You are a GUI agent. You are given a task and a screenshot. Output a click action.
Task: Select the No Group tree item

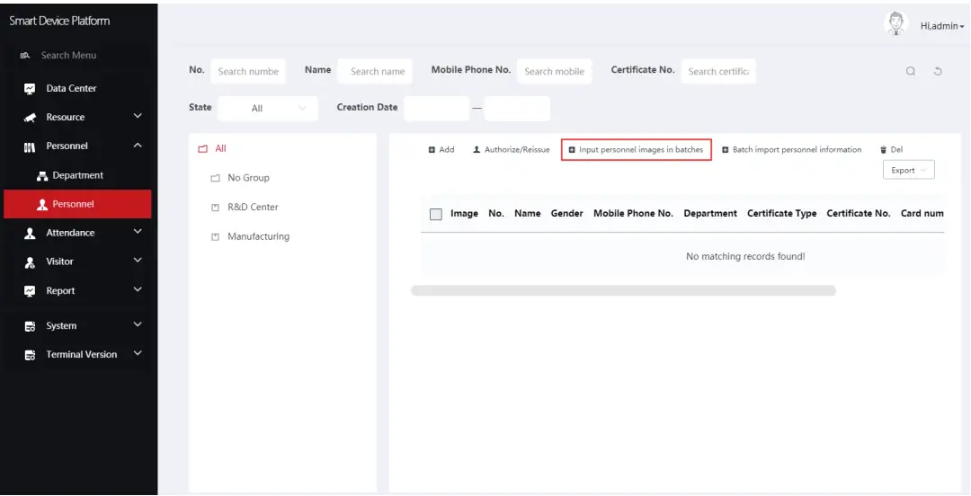[x=248, y=178]
